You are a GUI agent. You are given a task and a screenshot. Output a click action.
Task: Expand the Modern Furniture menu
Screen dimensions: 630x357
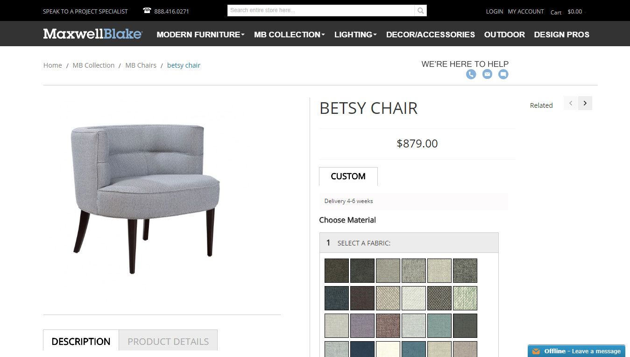200,35
